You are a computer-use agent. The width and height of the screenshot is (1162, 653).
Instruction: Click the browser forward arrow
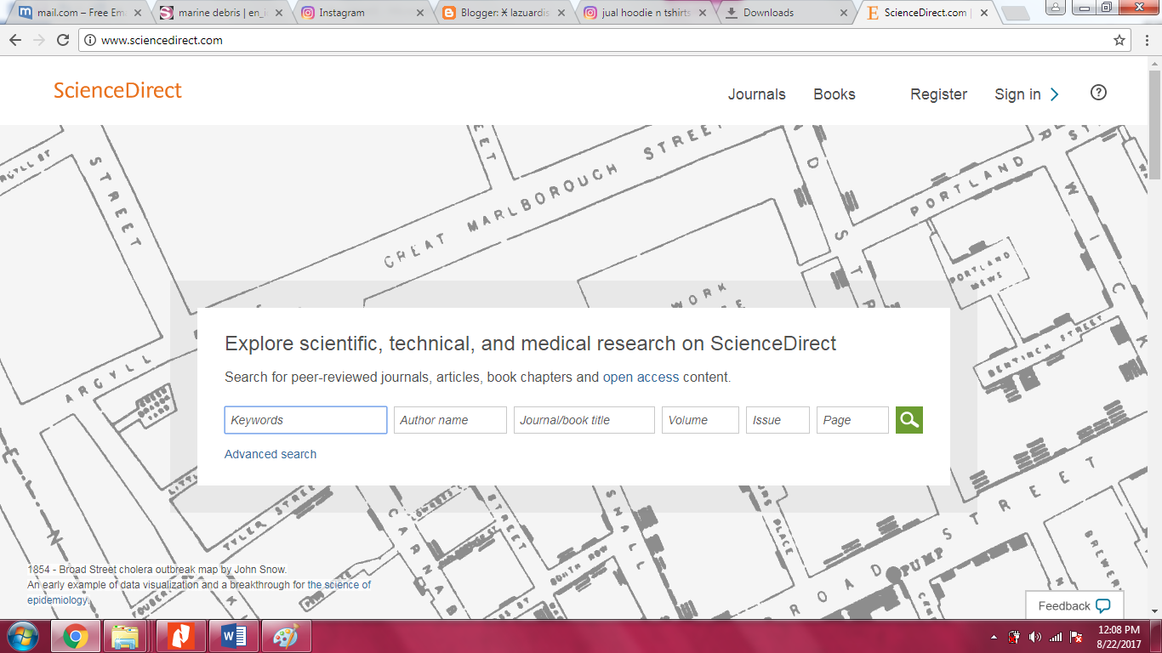coord(38,40)
